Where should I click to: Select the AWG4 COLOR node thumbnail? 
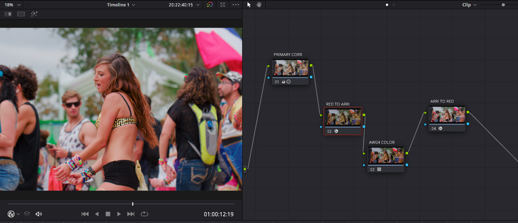[386, 156]
